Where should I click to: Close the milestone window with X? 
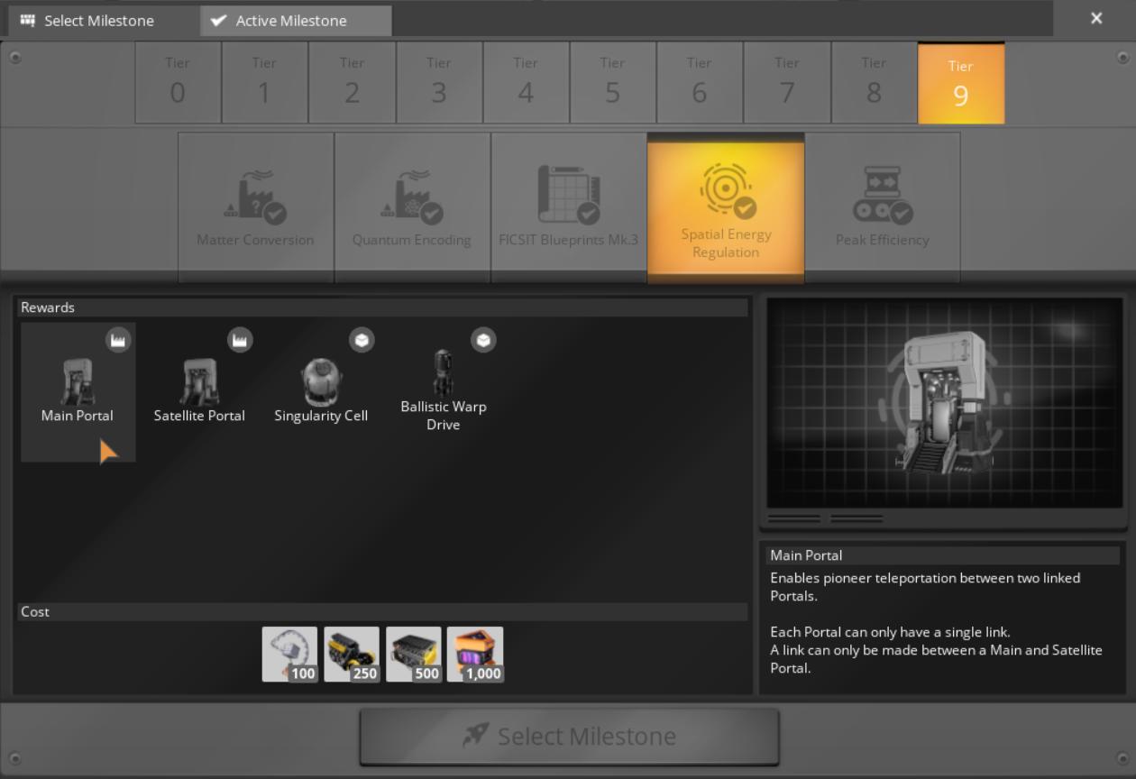1096,18
